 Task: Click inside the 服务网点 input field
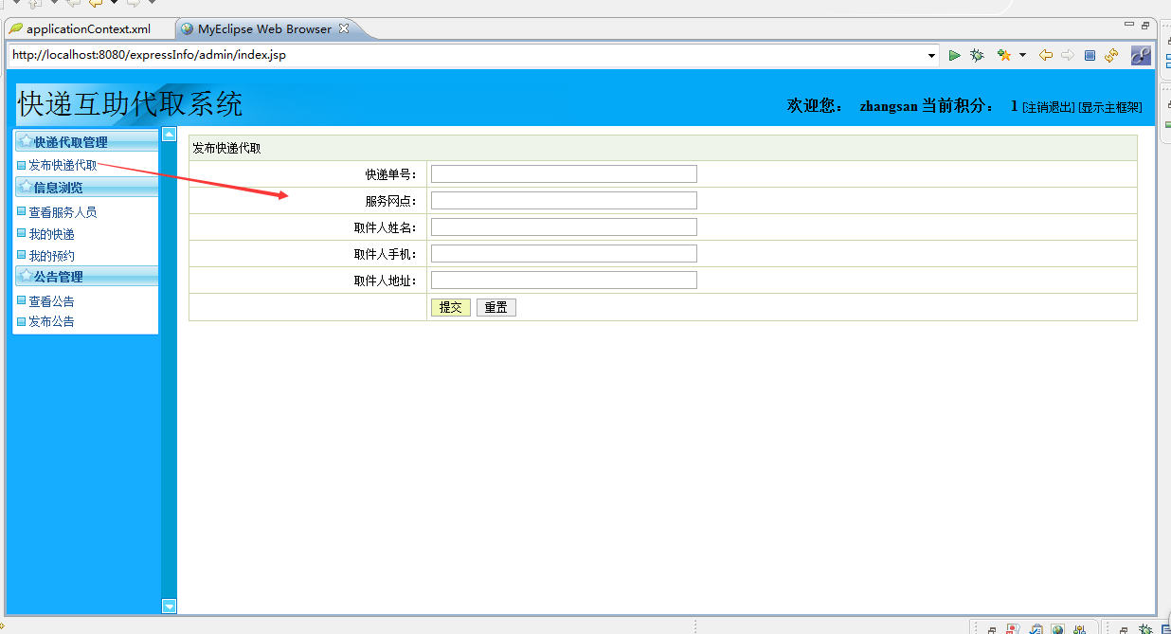point(563,200)
